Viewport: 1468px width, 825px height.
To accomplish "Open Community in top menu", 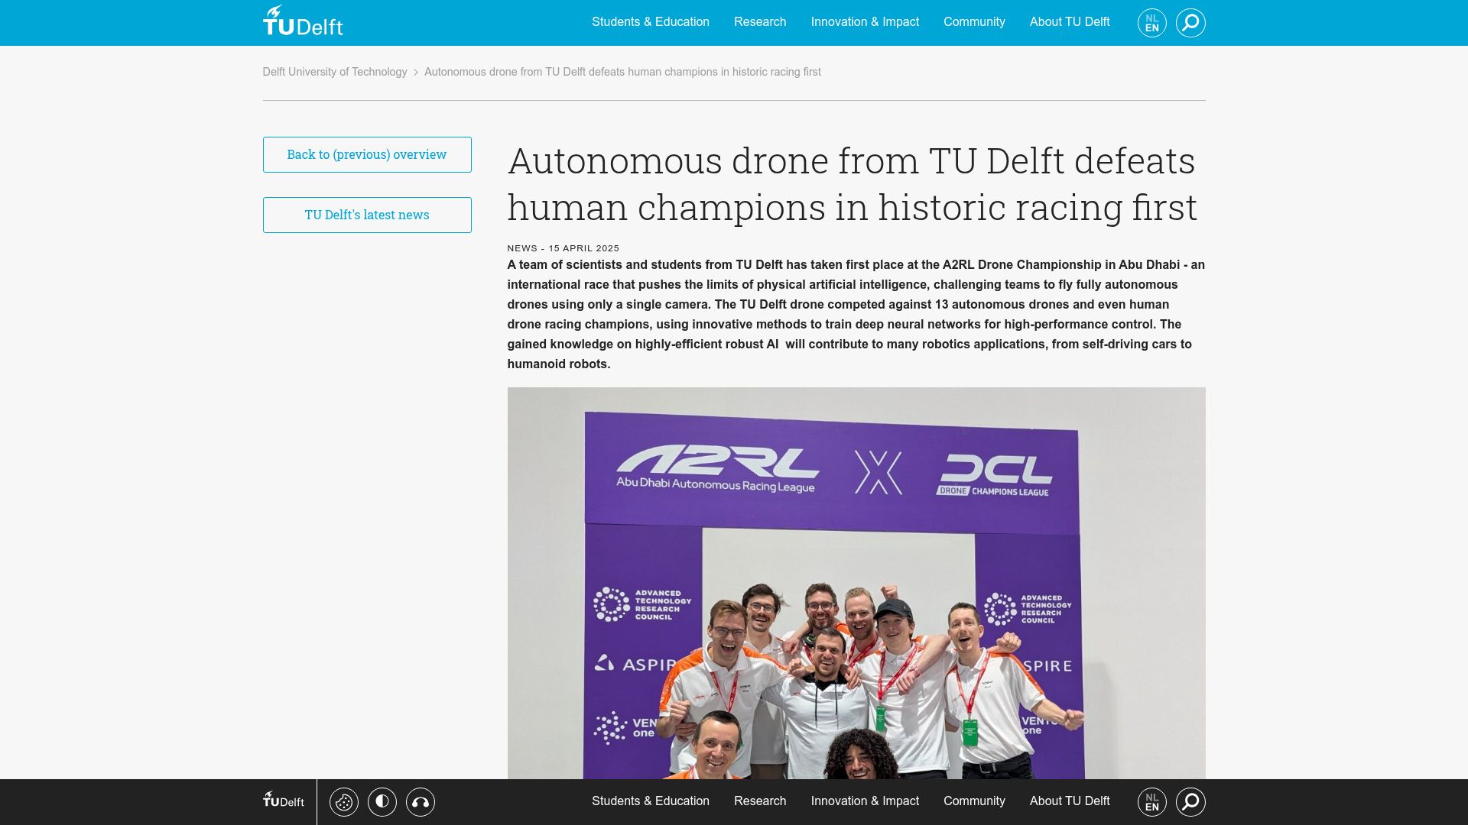I will click(974, 21).
